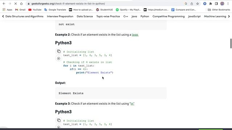
Task: Click the browser forward arrow
Action: point(10,4)
